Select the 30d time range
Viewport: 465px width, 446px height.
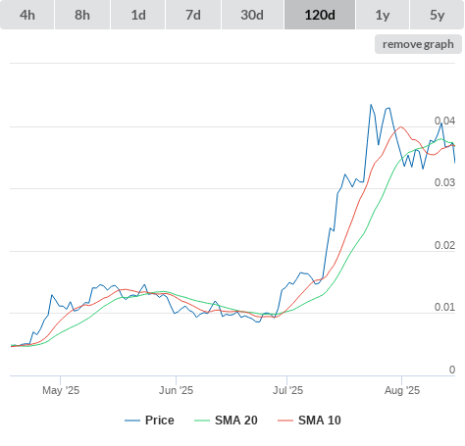tap(252, 15)
